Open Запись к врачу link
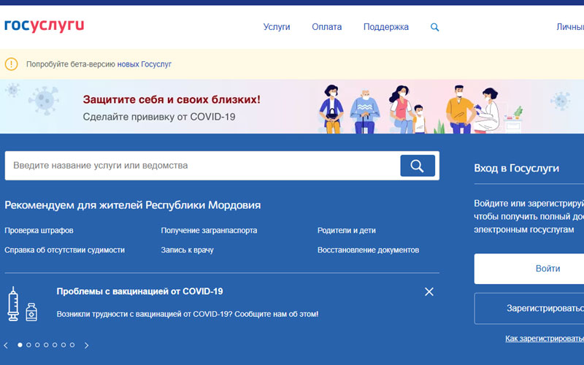This screenshot has width=584, height=365. (x=187, y=250)
